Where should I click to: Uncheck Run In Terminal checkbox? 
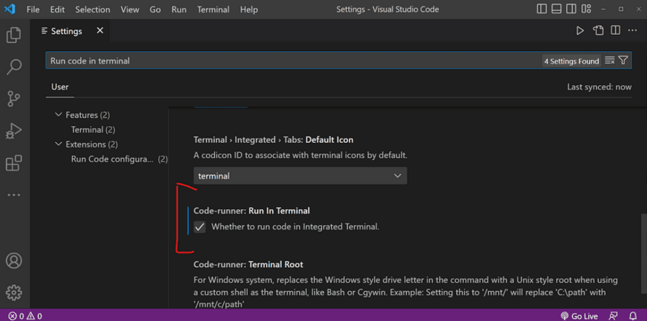click(x=200, y=227)
